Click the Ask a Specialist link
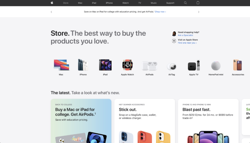This screenshot has width=250, height=143. (186, 35)
